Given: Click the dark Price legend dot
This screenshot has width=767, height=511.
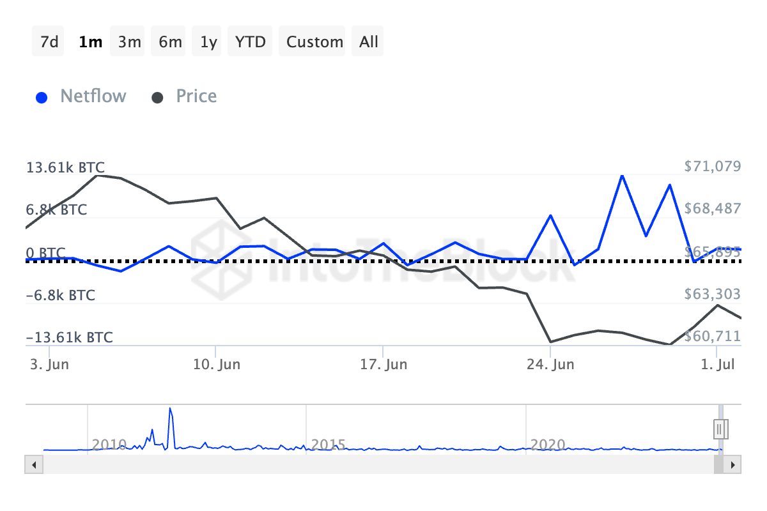Looking at the screenshot, I should [x=158, y=98].
